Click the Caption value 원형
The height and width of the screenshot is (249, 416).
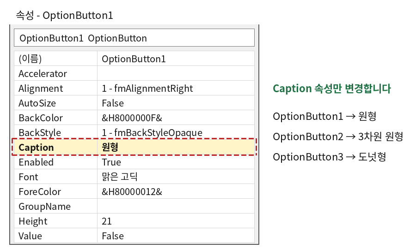click(176, 147)
